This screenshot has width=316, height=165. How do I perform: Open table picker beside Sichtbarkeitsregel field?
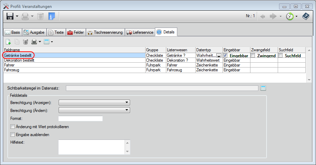264,88
